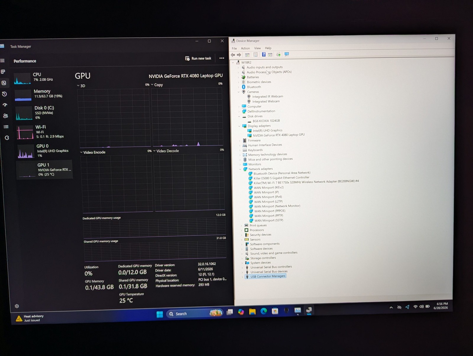Image resolution: width=473 pixels, height=356 pixels.
Task: Open the Services page in Task Manager
Action: coord(7,138)
